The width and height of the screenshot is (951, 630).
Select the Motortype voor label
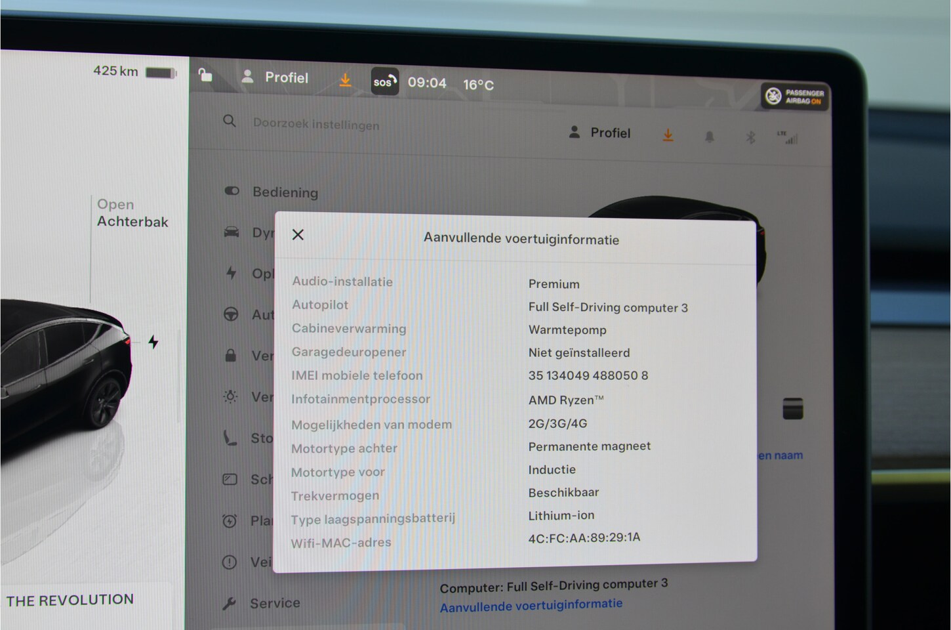(x=338, y=472)
